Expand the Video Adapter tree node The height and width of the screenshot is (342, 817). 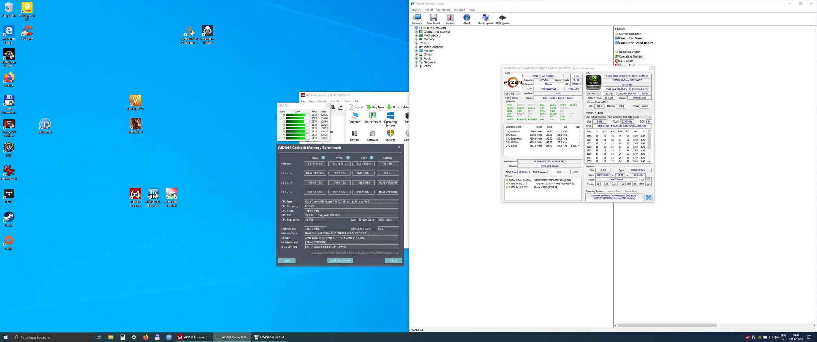pos(416,47)
